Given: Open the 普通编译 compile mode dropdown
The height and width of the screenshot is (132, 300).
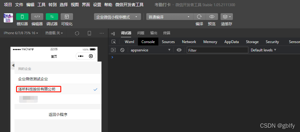Looking at the screenshot, I should pos(170,17).
